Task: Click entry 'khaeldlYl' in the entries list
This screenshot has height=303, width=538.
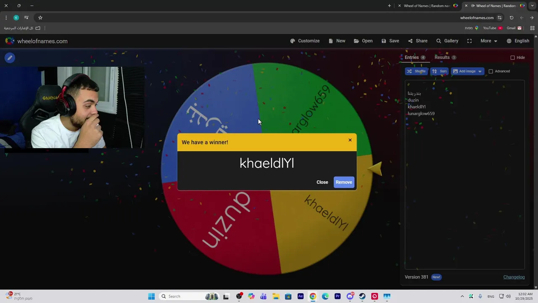Action: click(417, 107)
